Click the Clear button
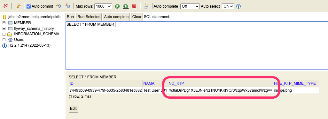This screenshot has height=119, width=328. click(x=137, y=17)
